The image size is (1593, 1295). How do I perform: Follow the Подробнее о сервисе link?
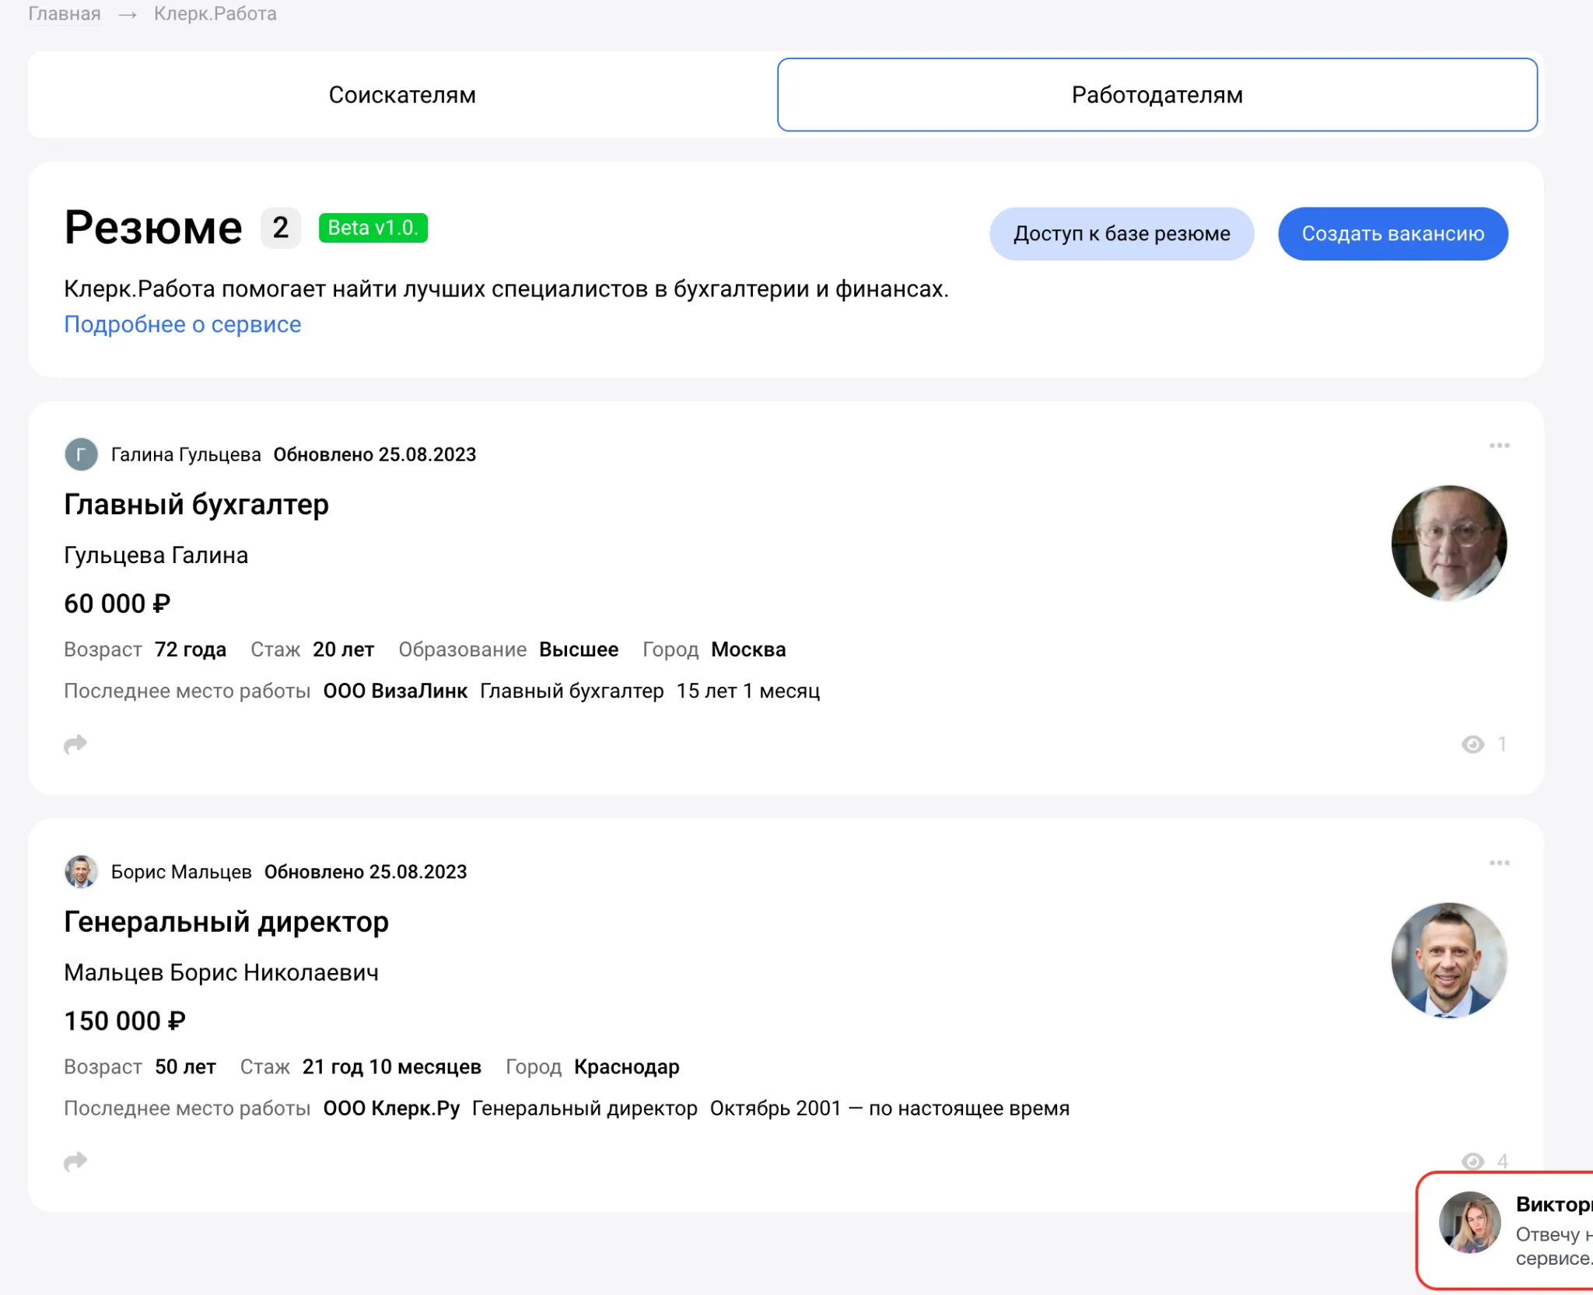tap(182, 324)
